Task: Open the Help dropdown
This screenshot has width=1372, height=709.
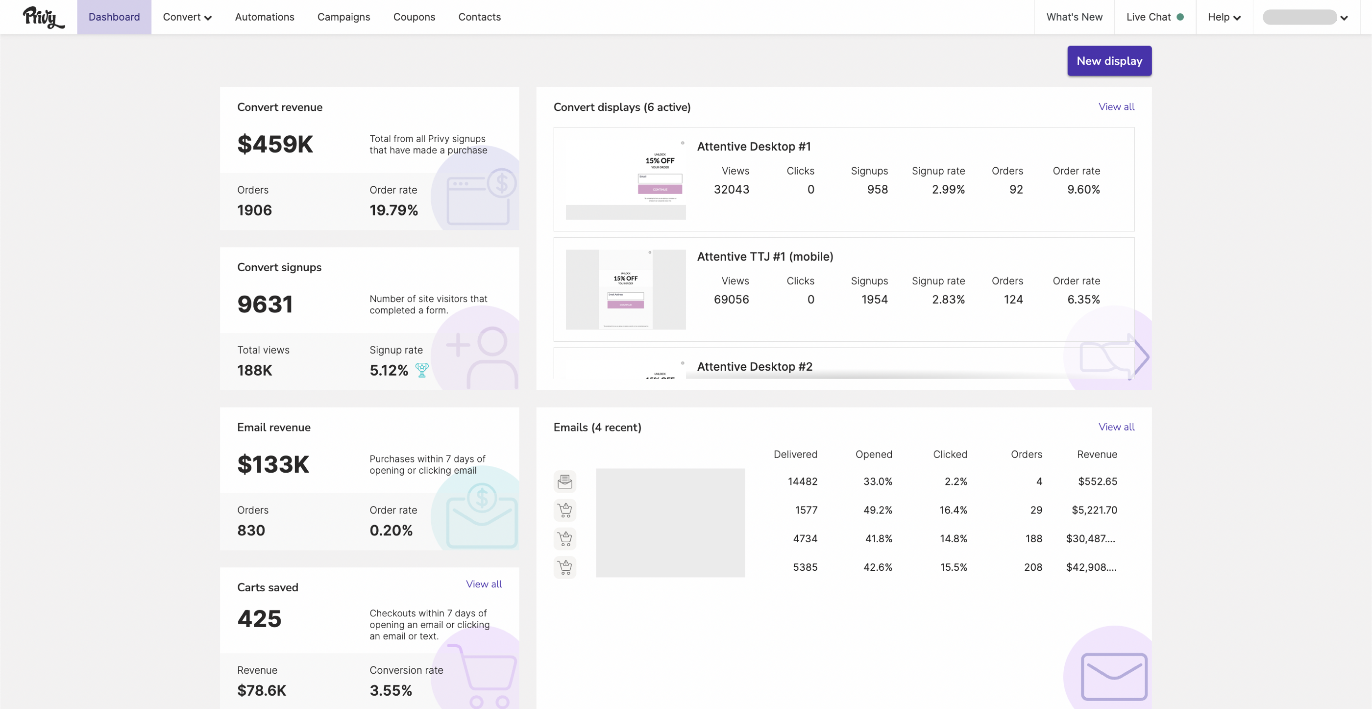Action: [1225, 17]
